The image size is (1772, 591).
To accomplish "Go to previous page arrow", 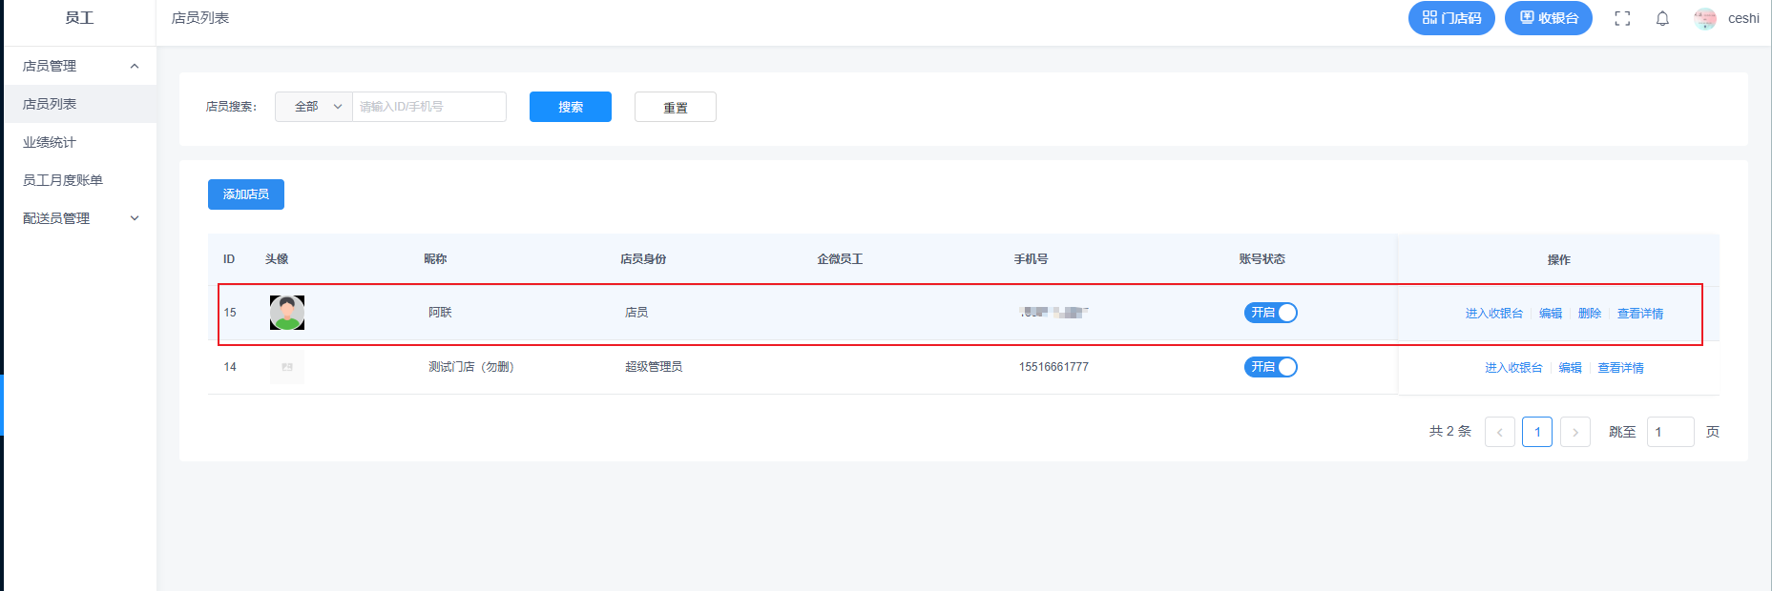I will click(1500, 432).
